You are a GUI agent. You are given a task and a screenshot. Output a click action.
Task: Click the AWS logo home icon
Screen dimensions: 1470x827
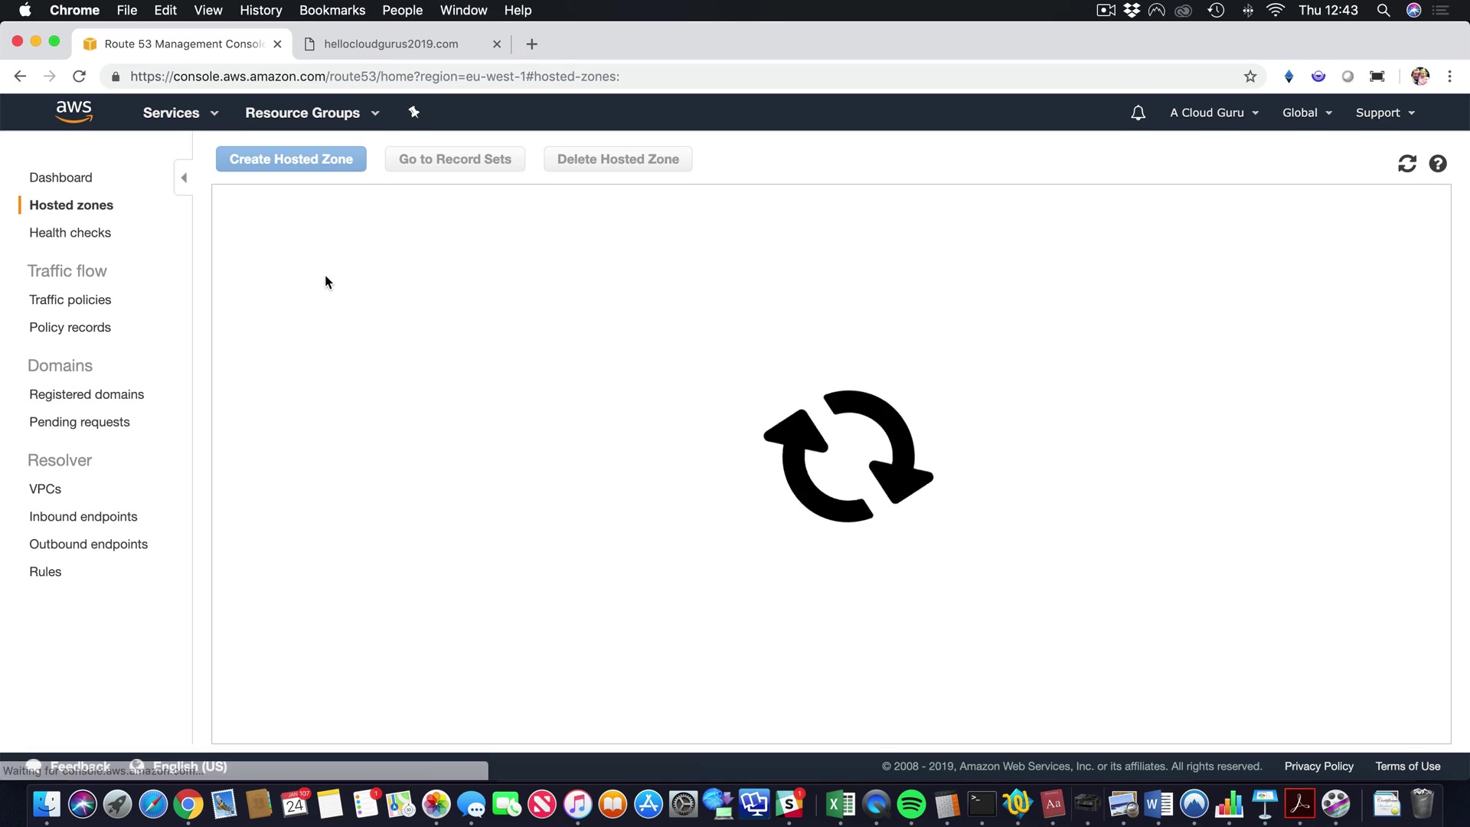73,112
